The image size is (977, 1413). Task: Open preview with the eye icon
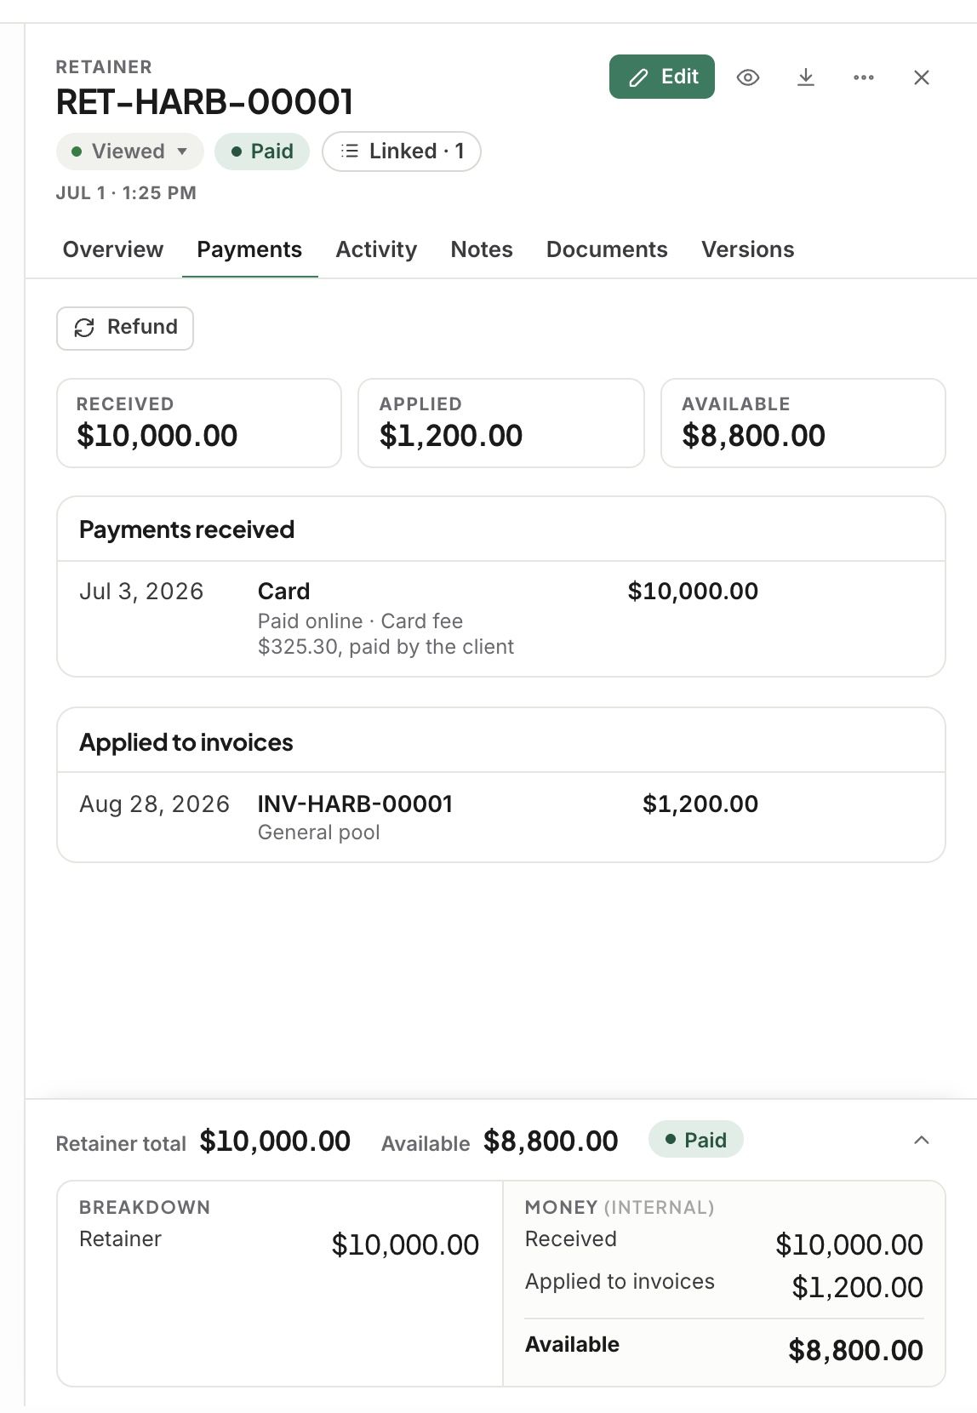747,77
